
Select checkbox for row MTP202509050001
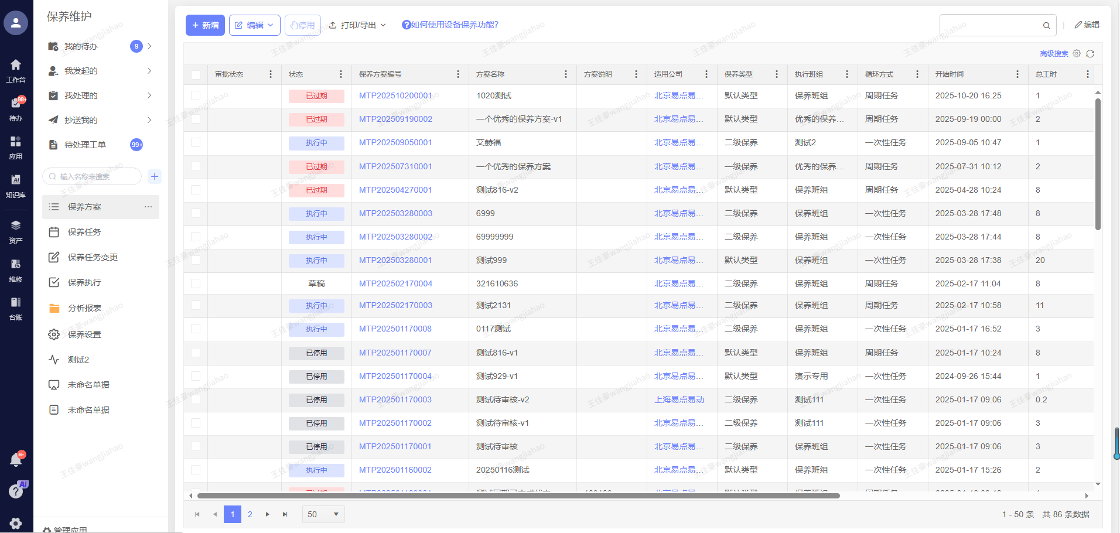tap(196, 142)
